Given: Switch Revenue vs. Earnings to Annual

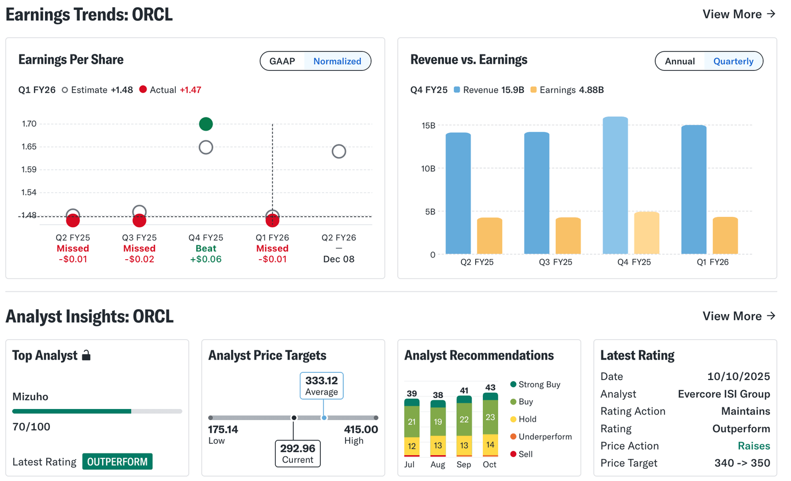Looking at the screenshot, I should tap(679, 61).
